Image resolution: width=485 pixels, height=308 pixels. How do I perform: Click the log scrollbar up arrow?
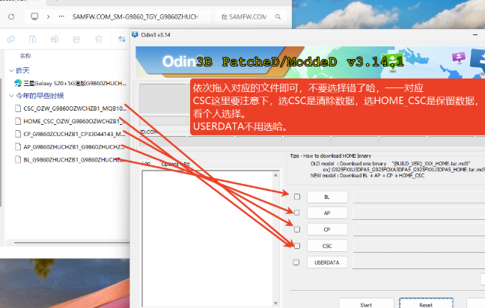tap(275, 175)
